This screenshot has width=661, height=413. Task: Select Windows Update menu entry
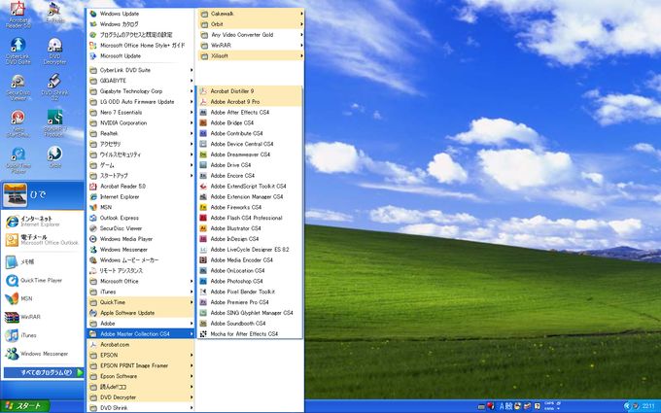pyautogui.click(x=140, y=14)
